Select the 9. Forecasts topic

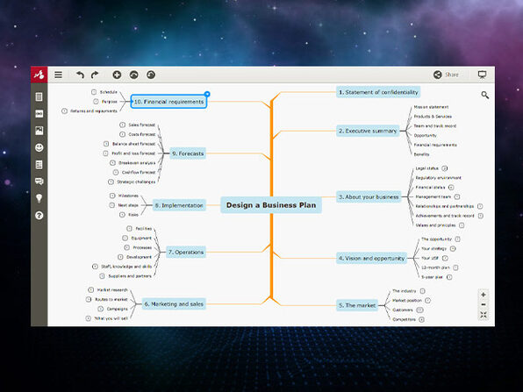pos(188,153)
